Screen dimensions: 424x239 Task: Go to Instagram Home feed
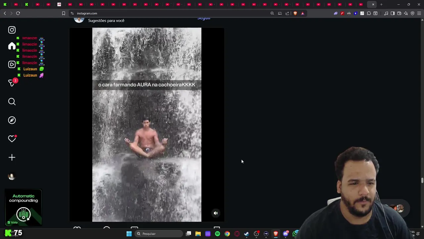coord(12,46)
